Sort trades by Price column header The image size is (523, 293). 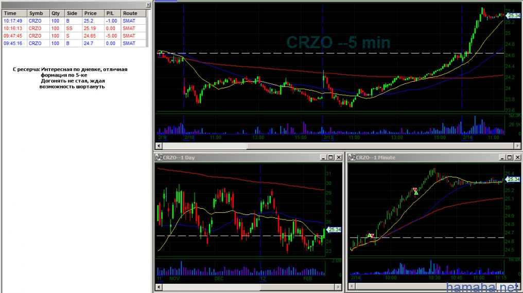coord(93,13)
